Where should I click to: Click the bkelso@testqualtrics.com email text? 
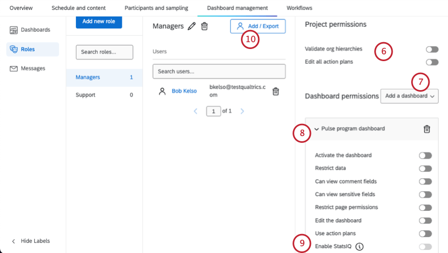(x=237, y=91)
